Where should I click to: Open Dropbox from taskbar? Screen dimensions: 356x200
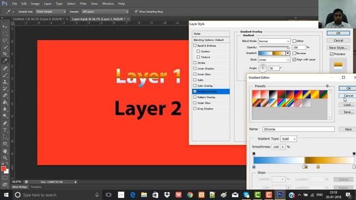[167, 195]
